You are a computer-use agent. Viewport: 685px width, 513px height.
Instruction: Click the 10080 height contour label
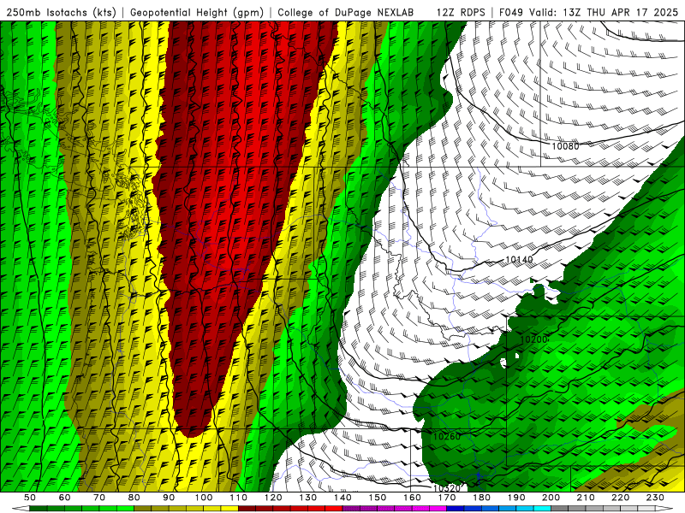[565, 146]
